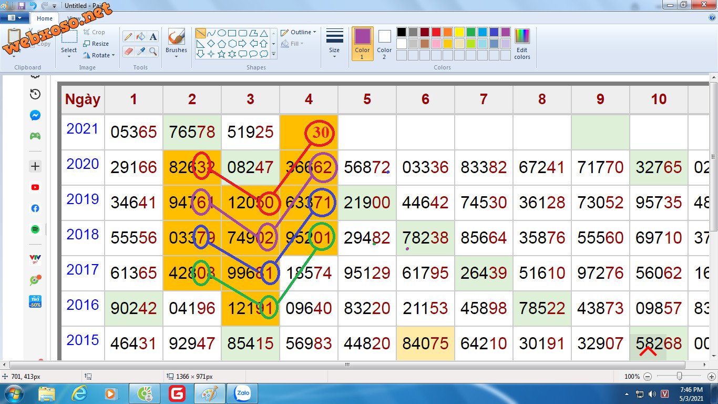Click the Resize button
This screenshot has width=718, height=404.
pyautogui.click(x=96, y=44)
